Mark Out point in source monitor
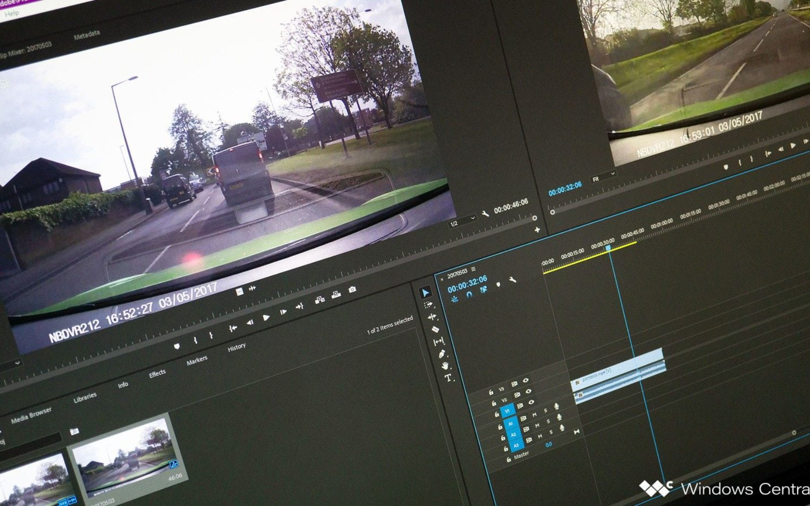Viewport: 810px width, 506px height. [211, 335]
